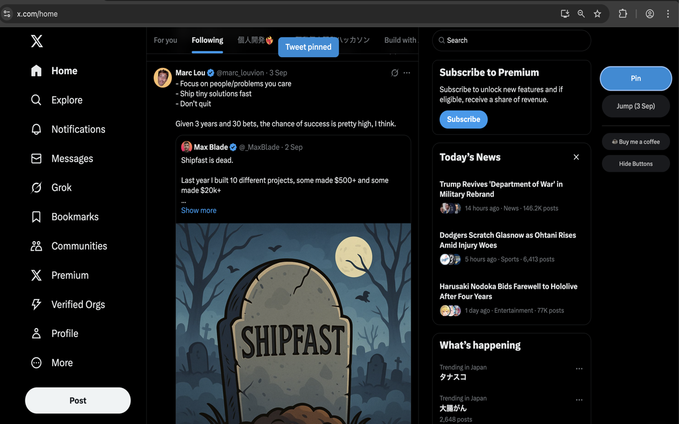Close the Today's News panel
Screen dimensions: 679x424
(x=576, y=157)
